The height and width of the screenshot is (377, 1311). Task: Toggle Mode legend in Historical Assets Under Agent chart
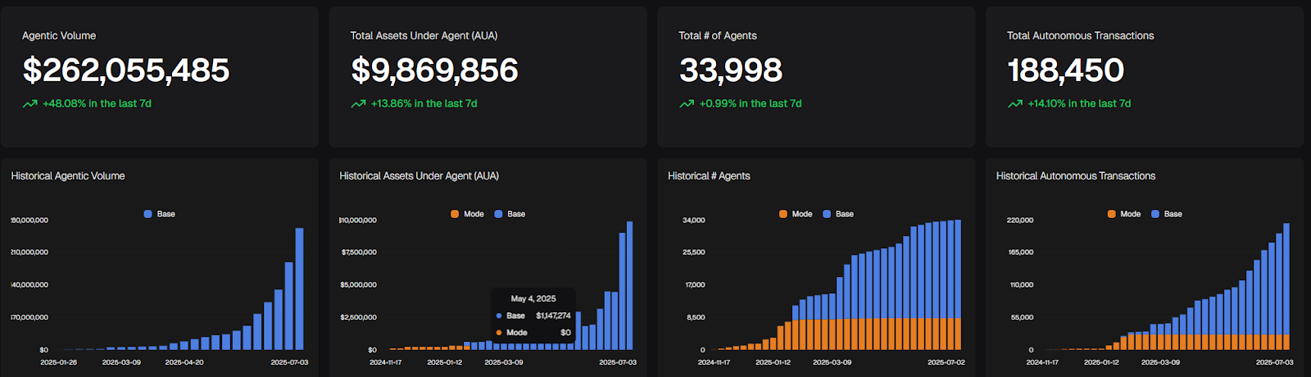pyautogui.click(x=467, y=214)
